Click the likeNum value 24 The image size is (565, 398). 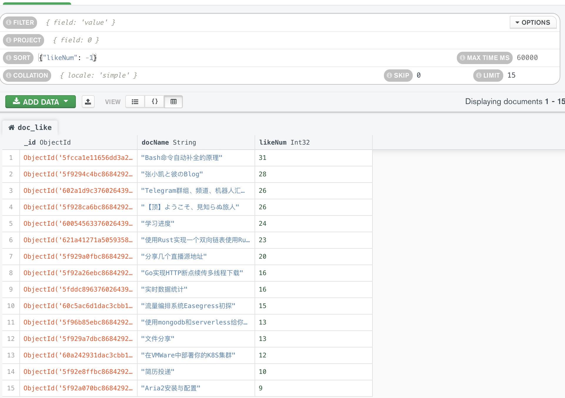click(x=314, y=224)
